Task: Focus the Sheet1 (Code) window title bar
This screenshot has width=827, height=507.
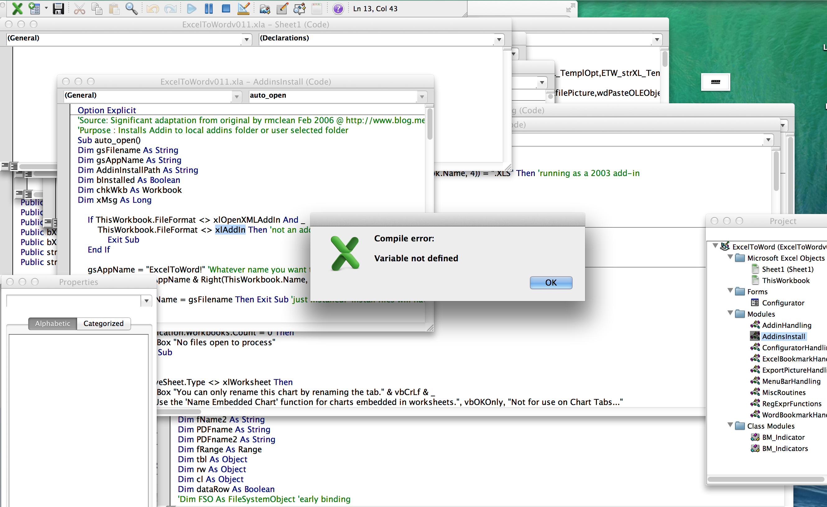Action: click(x=256, y=25)
